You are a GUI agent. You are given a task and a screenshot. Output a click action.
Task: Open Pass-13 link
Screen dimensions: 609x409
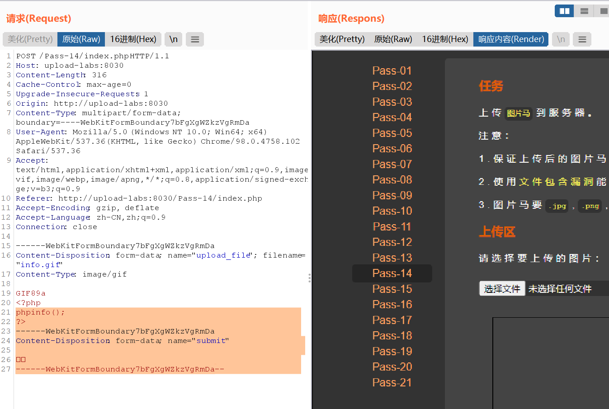[x=392, y=258]
